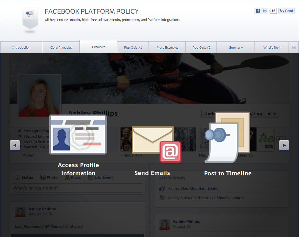Click Last Weekend / SF Moma album link
299x237 pixels.
pyautogui.click(x=38, y=227)
